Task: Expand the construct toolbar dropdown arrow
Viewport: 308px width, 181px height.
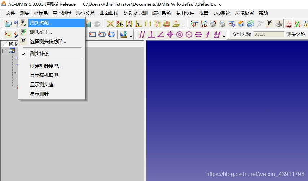Action: click(x=183, y=26)
